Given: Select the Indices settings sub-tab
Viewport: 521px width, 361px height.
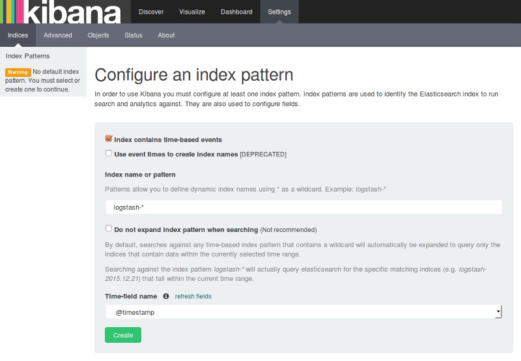Looking at the screenshot, I should [x=18, y=35].
